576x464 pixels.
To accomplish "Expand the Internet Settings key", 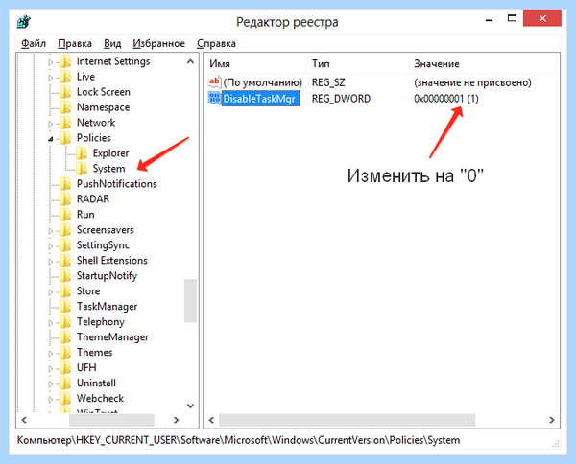I will [x=51, y=62].
